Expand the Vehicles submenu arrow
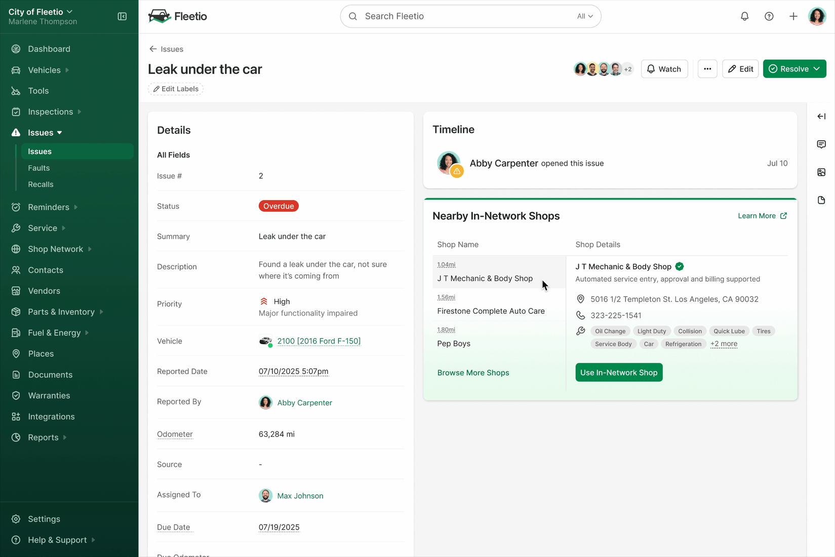The image size is (835, 557). (x=67, y=70)
